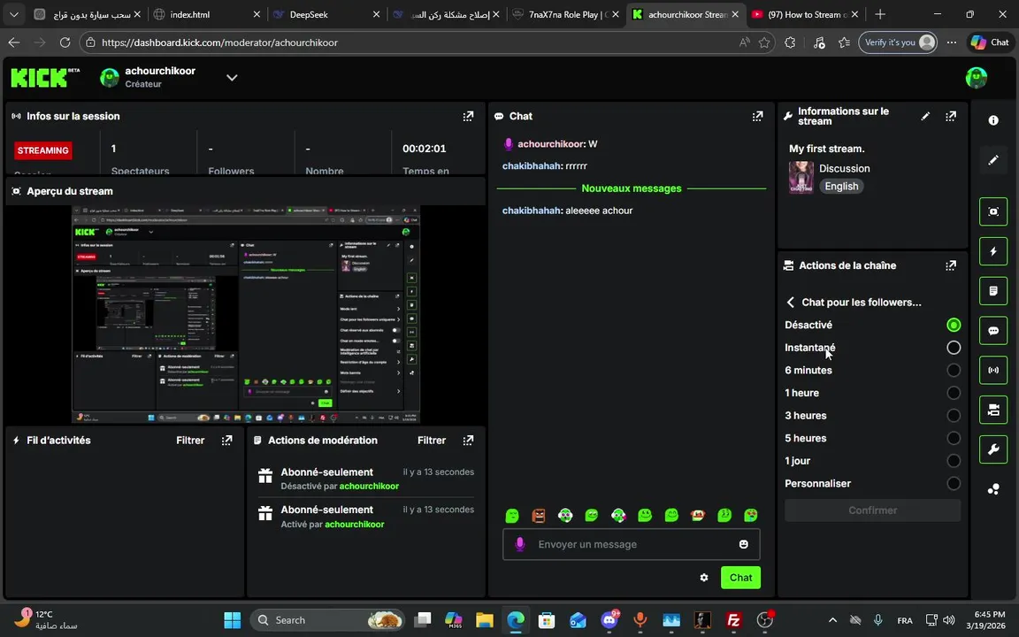This screenshot has width=1019, height=637.
Task: Insert the red-winged emote
Action: [697, 515]
